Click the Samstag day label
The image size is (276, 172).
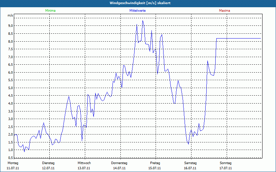tap(190, 163)
